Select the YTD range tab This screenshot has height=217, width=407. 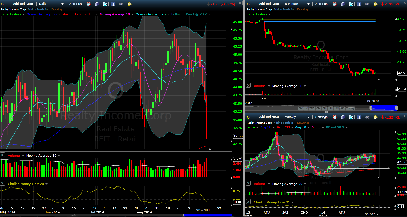(312, 108)
